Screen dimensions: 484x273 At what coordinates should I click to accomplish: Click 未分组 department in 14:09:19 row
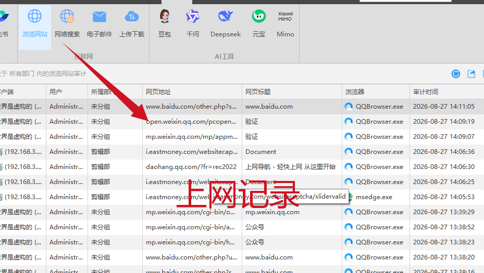pyautogui.click(x=101, y=122)
